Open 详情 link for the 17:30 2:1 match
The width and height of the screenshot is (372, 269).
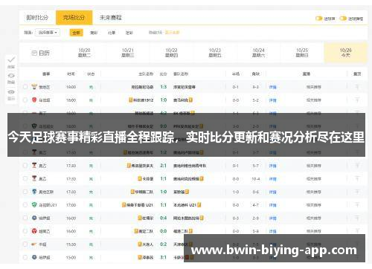click(x=272, y=166)
